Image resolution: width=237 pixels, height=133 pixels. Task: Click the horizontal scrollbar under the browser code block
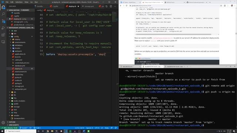pos(173,34)
